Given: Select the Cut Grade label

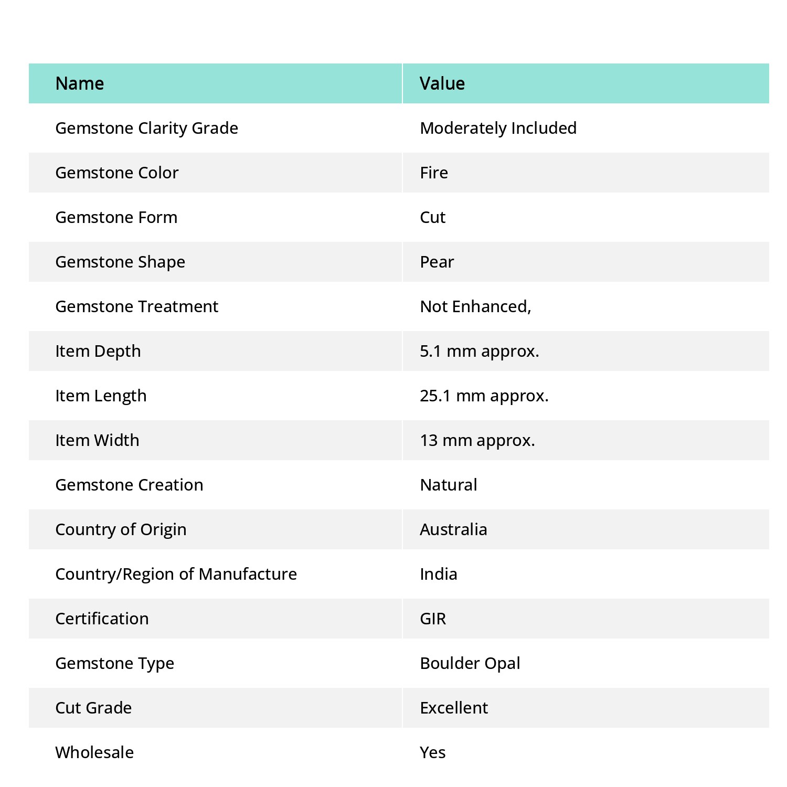Looking at the screenshot, I should [x=93, y=708].
